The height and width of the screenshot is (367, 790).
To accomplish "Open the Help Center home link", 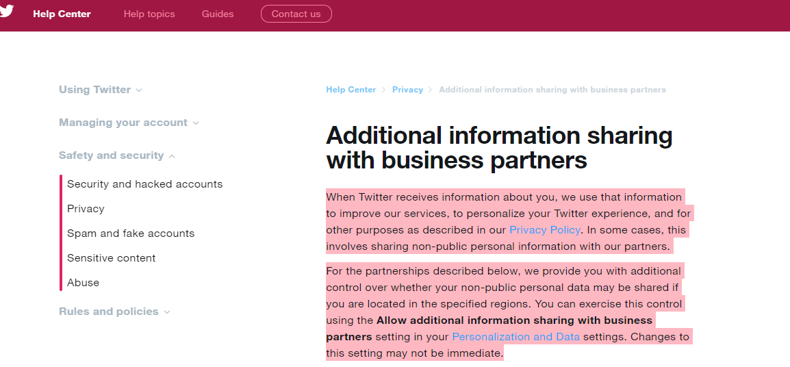I will (x=62, y=14).
